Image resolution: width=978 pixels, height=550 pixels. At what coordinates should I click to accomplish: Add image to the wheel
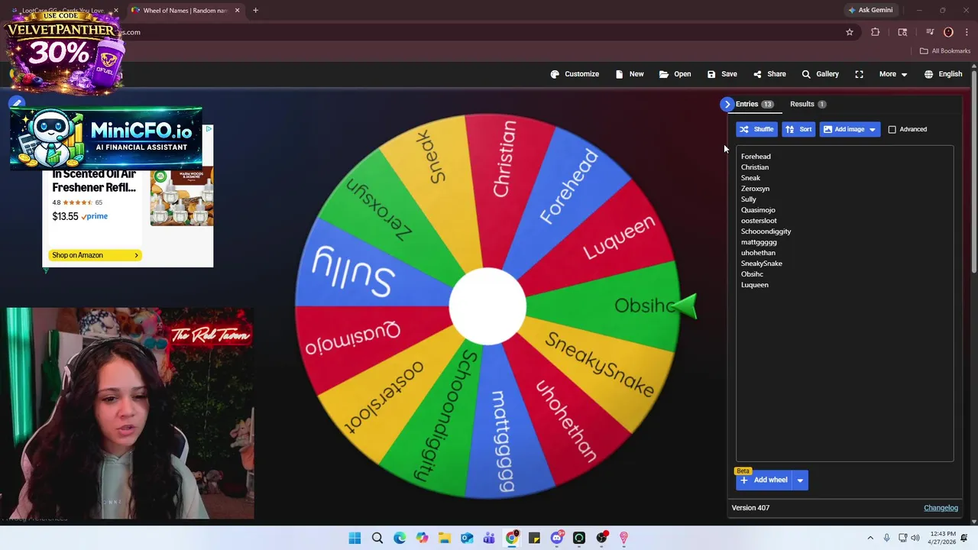coord(843,129)
